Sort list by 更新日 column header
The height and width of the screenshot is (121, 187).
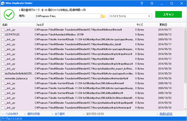tap(169, 25)
